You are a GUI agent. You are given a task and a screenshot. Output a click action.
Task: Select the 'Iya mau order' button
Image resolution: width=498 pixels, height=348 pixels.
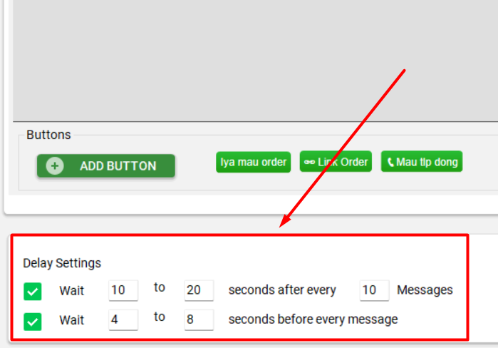(253, 162)
